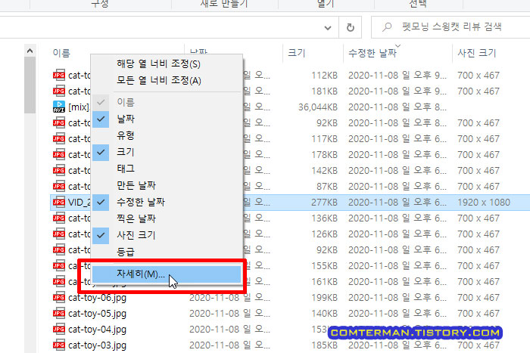Enable the 유형 column in the context menu
This screenshot has width=530, height=353.
(x=167, y=135)
